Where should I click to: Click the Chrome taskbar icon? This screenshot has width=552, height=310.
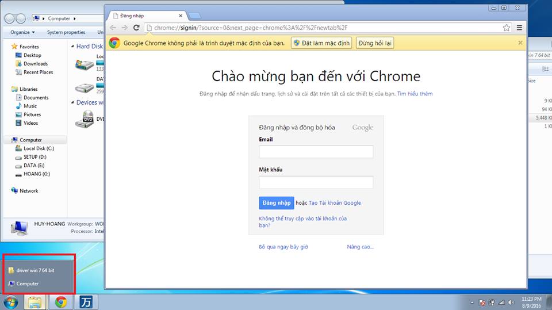[61, 303]
